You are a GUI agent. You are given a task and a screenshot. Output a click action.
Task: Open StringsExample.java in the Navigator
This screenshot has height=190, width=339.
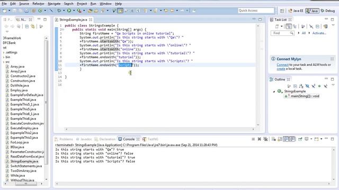(24, 161)
